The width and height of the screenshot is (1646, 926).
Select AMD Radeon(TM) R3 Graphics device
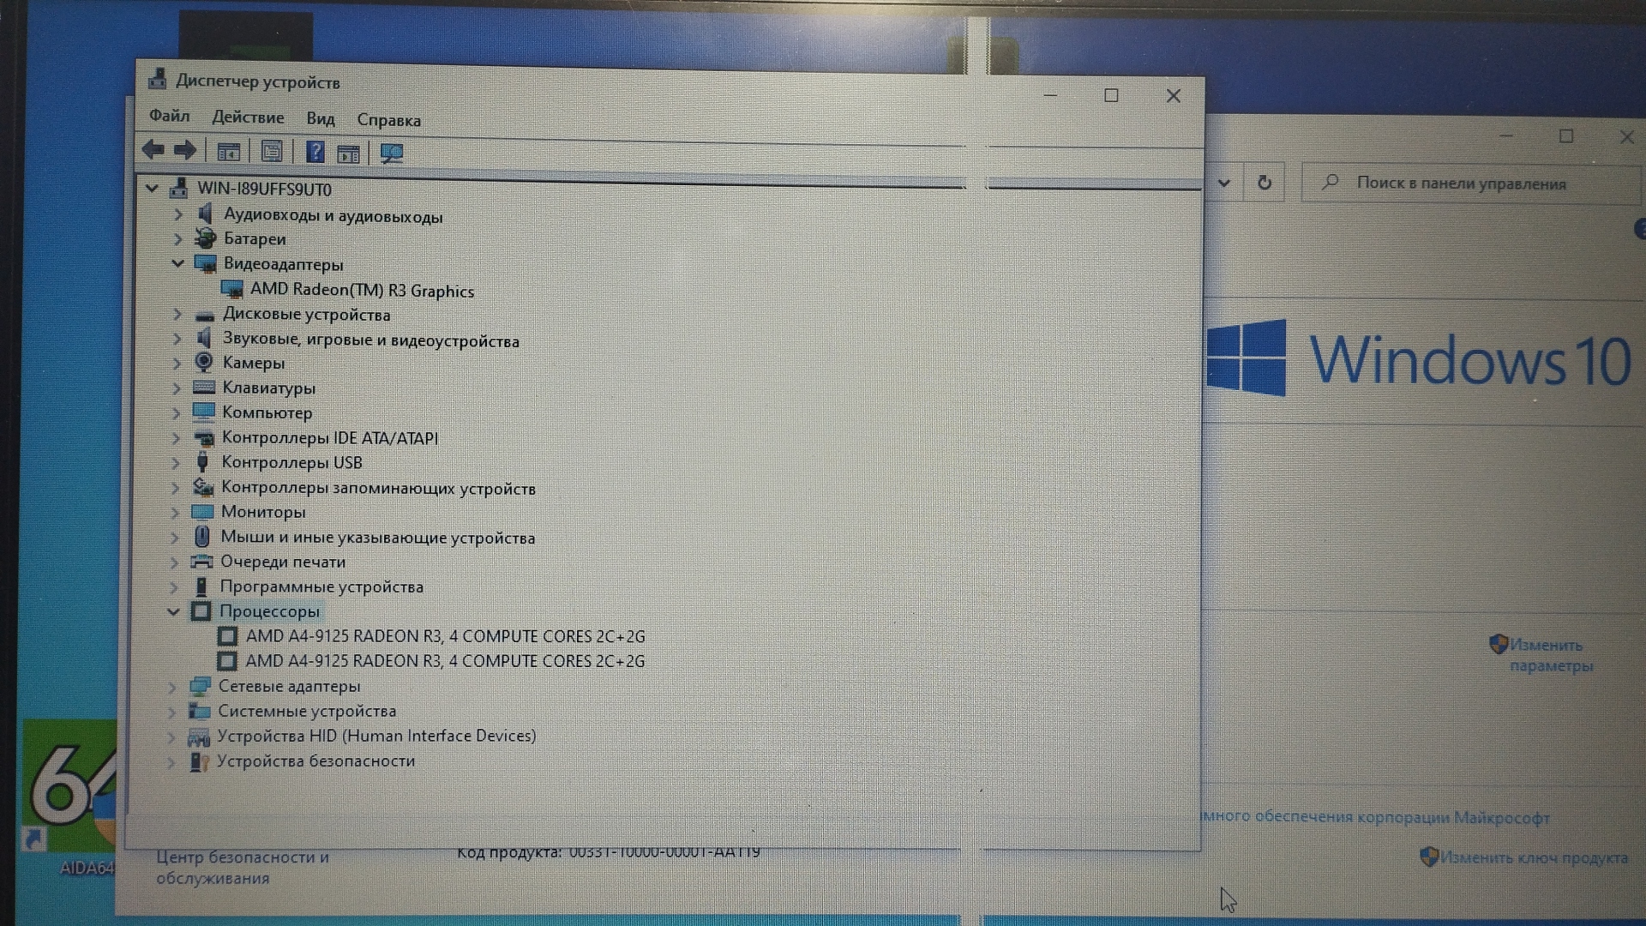click(x=361, y=291)
